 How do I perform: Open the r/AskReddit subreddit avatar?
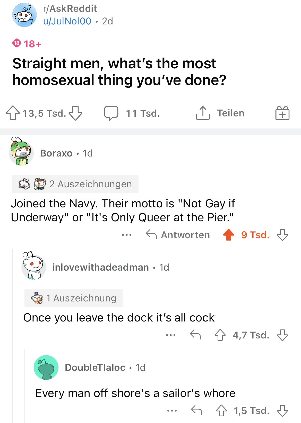tap(24, 15)
